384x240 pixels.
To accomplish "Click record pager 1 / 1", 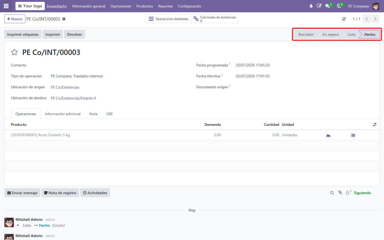I will [356, 19].
